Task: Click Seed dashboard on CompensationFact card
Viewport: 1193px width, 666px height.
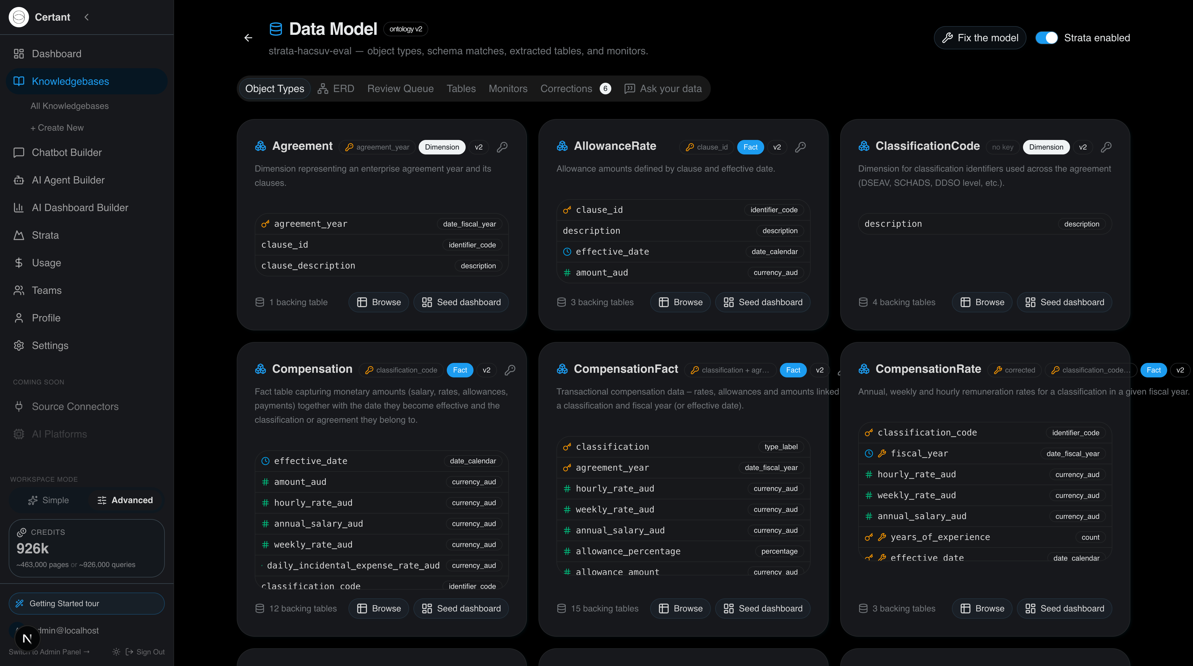Action: (x=763, y=609)
